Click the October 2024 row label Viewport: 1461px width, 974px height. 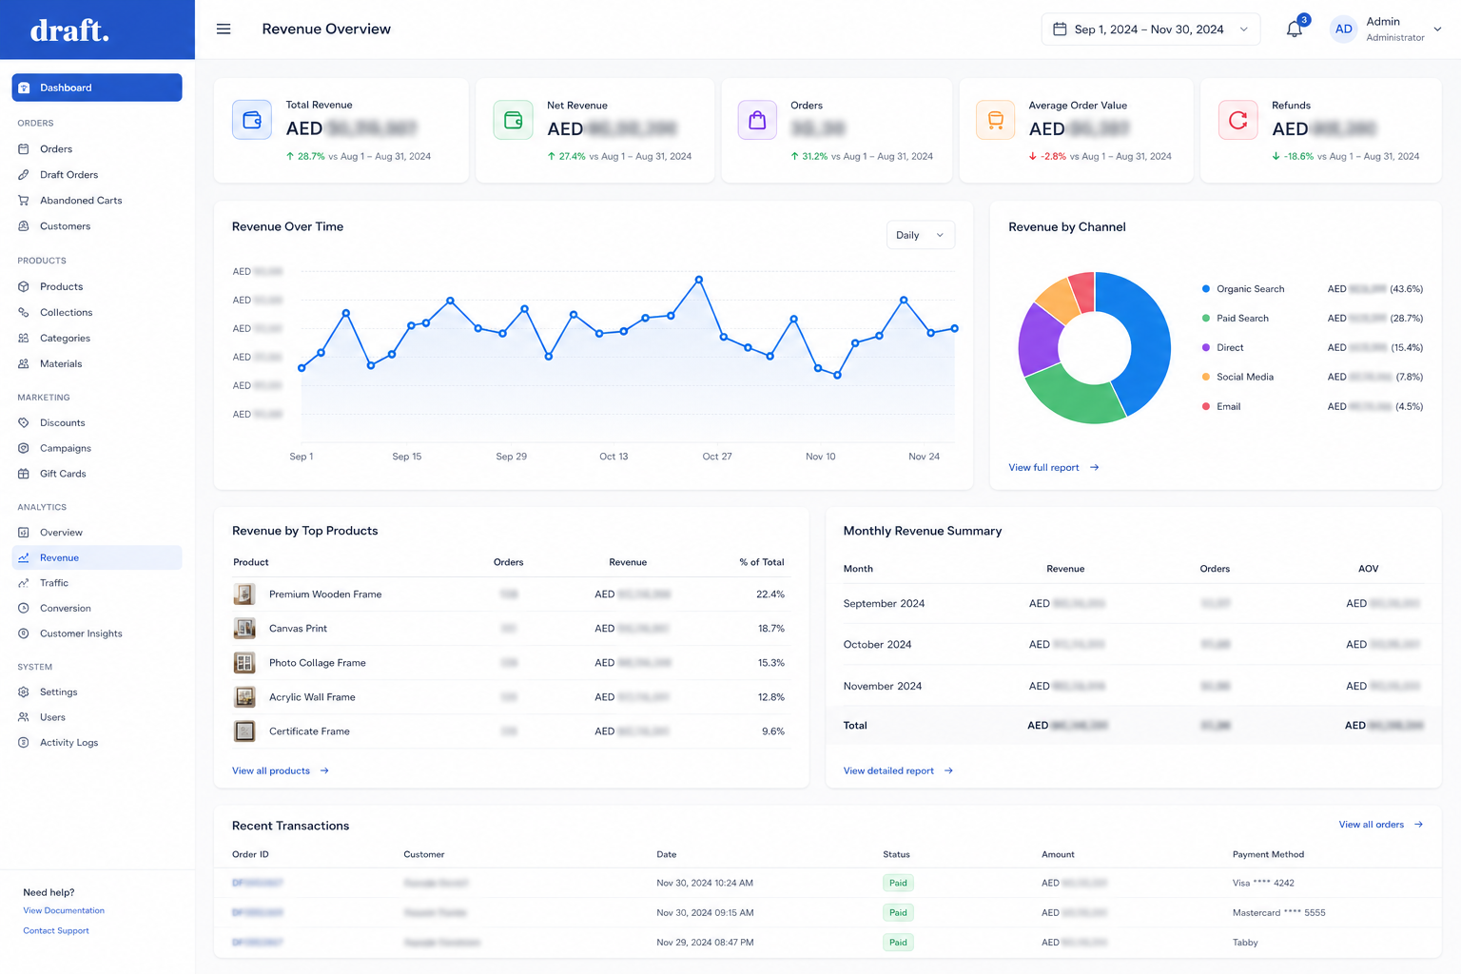click(x=877, y=645)
